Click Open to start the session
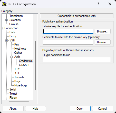 (x=80, y=109)
